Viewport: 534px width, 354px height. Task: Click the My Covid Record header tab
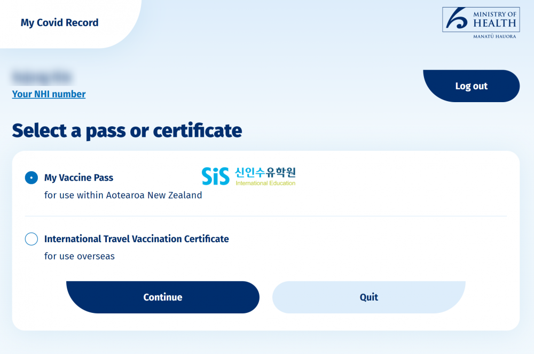pos(60,22)
